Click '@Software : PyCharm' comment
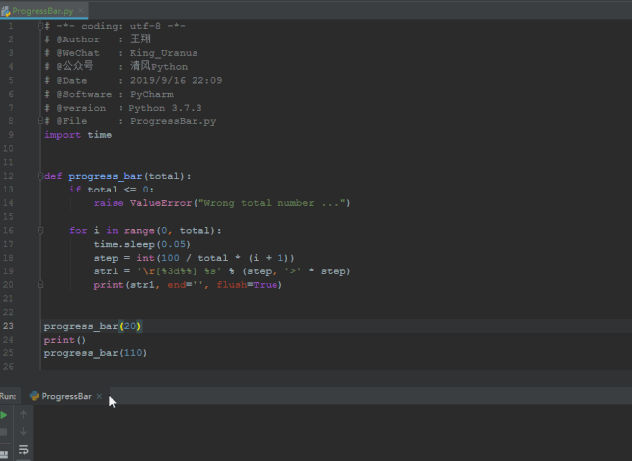 109,94
